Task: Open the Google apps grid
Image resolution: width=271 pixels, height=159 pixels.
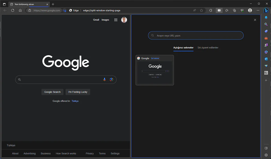Action: [x=116, y=20]
